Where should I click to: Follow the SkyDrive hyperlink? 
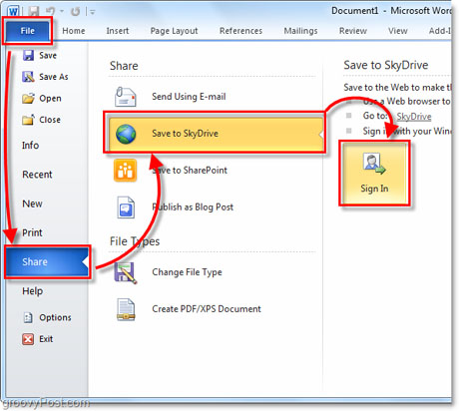pos(414,117)
